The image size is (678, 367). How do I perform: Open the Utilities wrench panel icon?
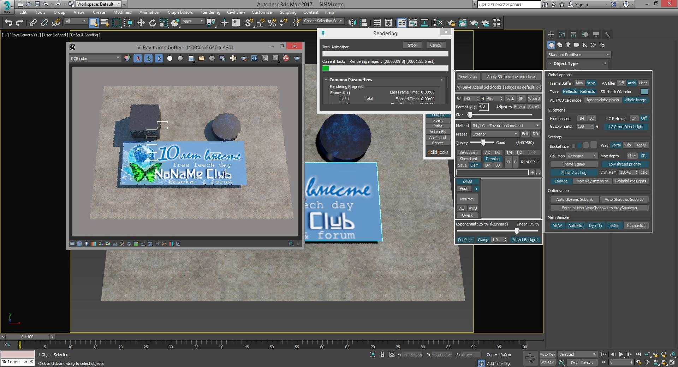point(607,35)
